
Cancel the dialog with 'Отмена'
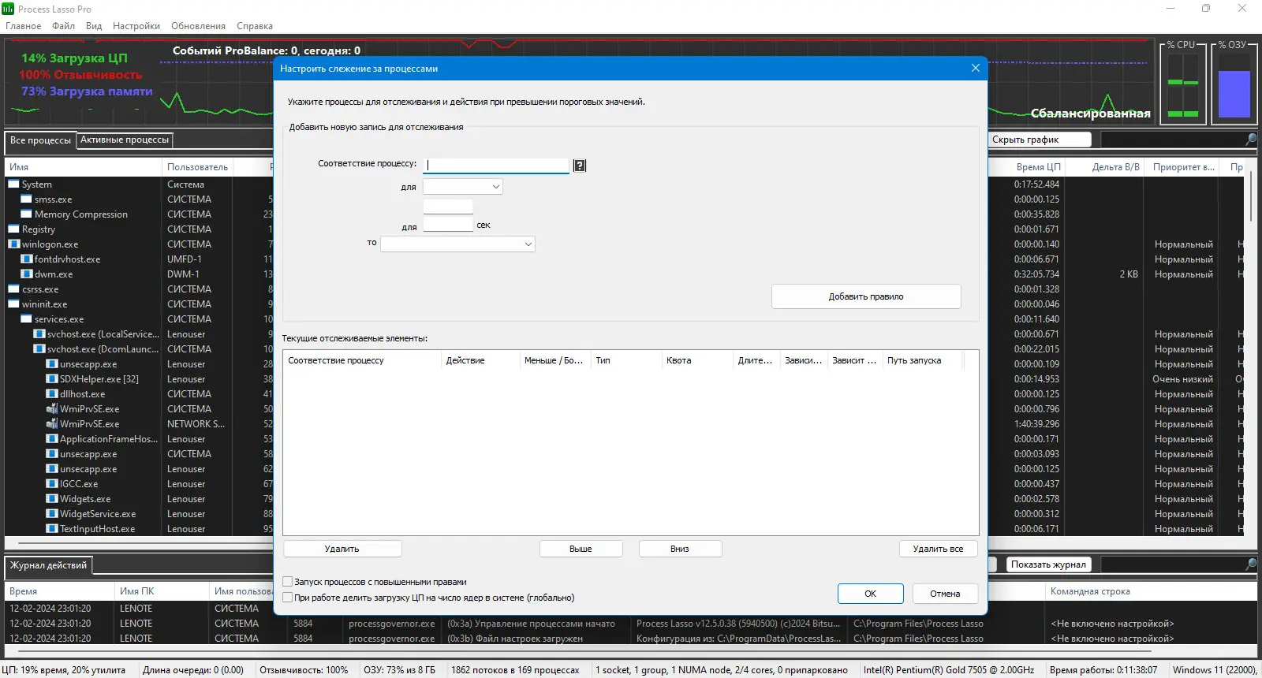pos(945,594)
